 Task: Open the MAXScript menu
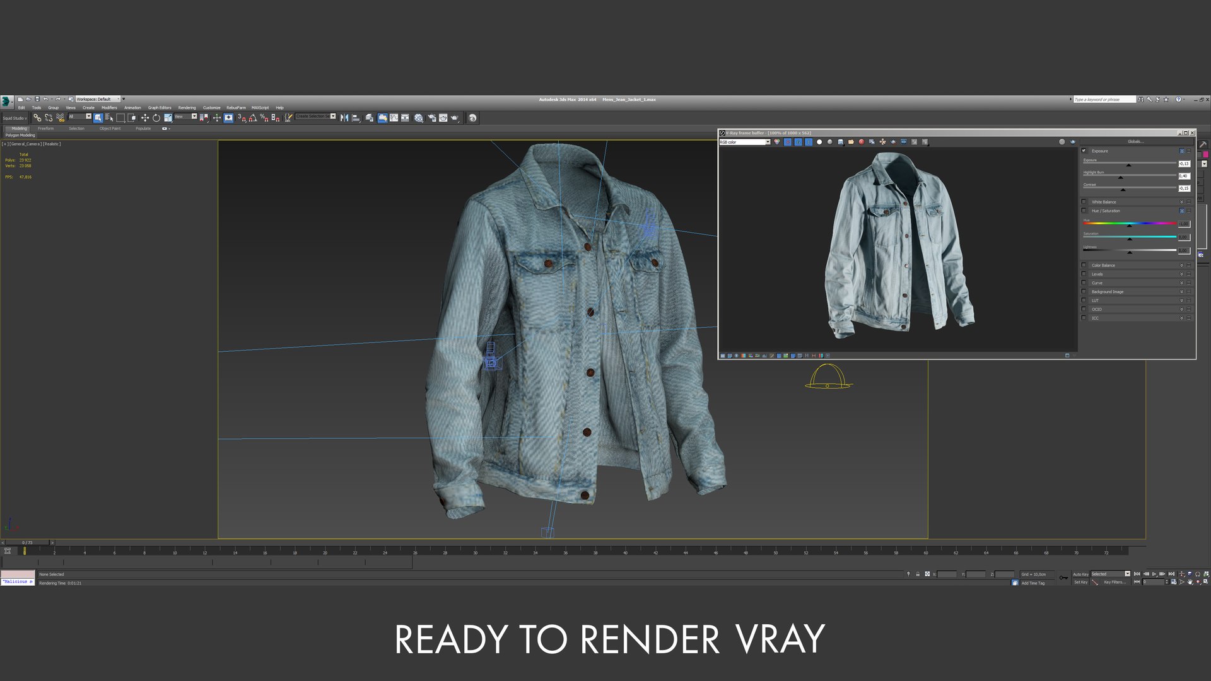click(x=260, y=108)
